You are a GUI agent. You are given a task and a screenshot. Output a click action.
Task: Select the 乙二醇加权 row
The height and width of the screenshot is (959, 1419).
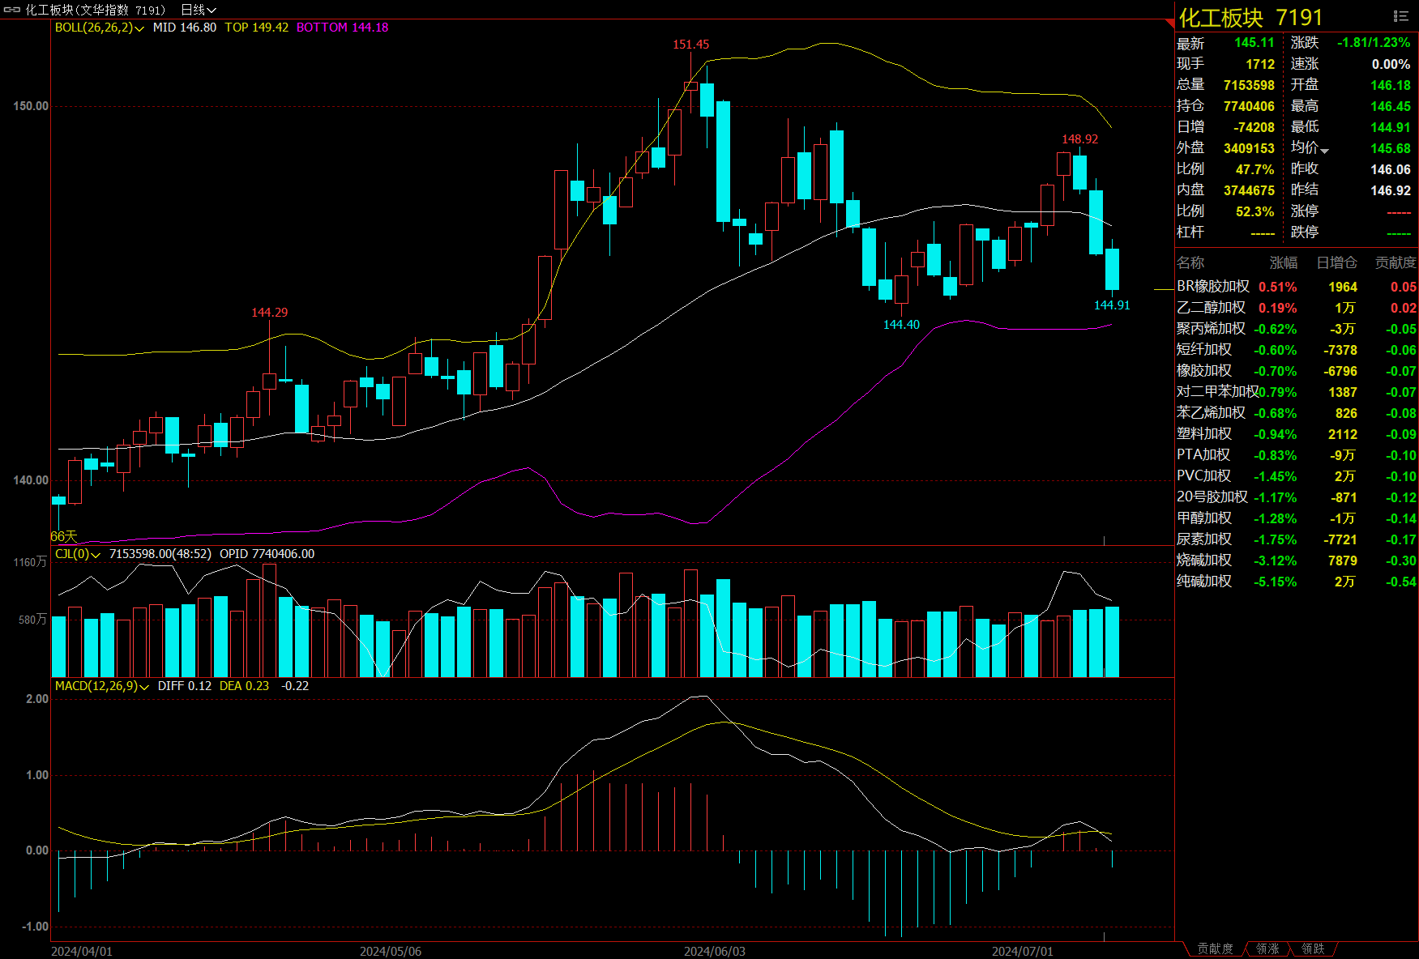click(1297, 308)
